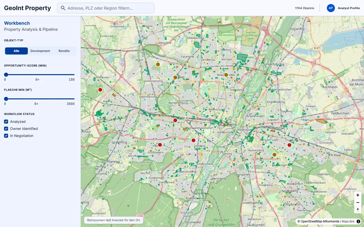Uncheck the Owner Identified checkbox
The image size is (364, 227).
pyautogui.click(x=6, y=129)
